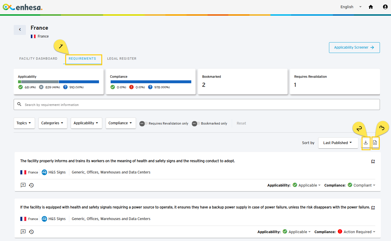
Task: Open the user account profile icon
Action: point(385,7)
